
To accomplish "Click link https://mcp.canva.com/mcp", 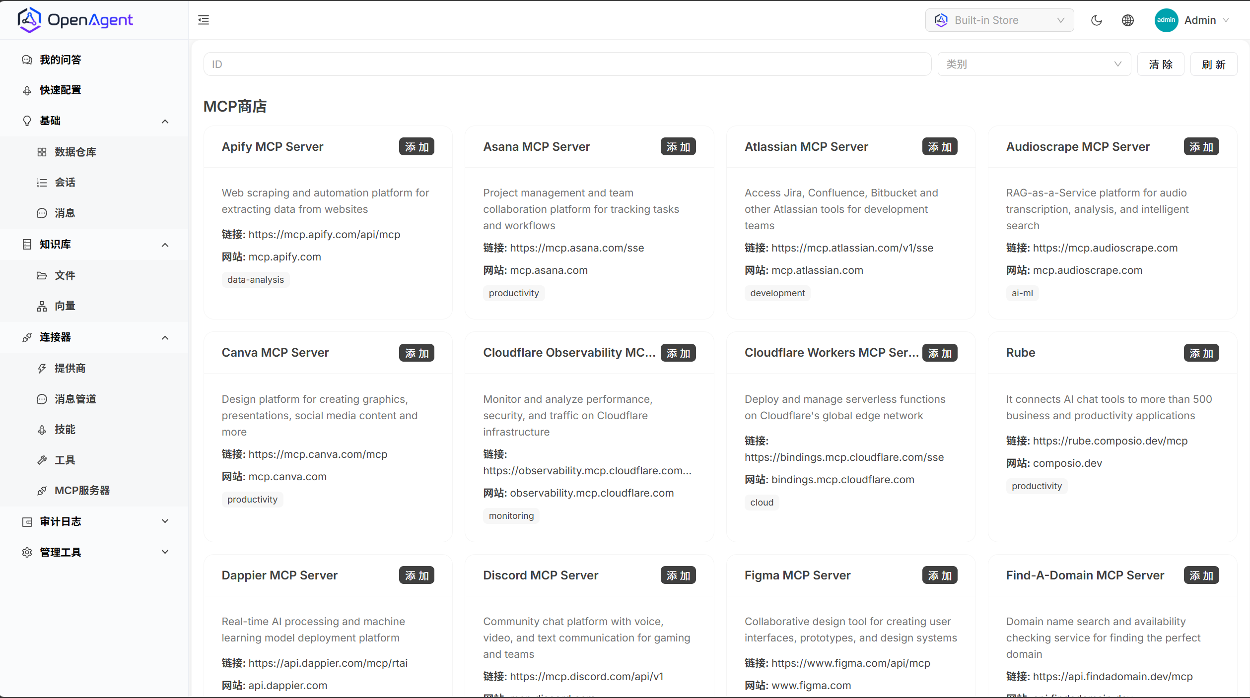I will pos(318,454).
